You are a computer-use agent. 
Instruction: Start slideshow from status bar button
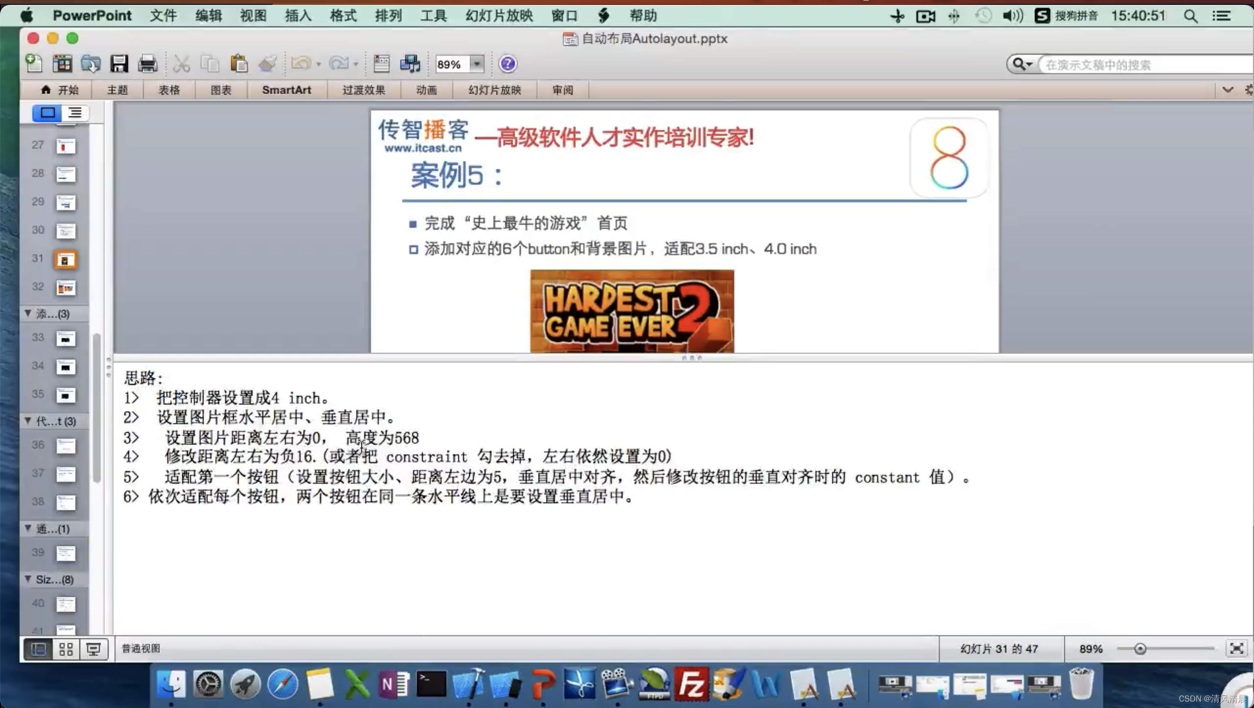tap(93, 649)
